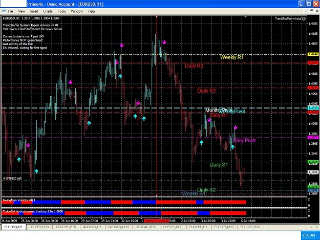Switch to the USDCAD,M30 chart tab
This screenshot has width=320, height=240.
coord(146,227)
